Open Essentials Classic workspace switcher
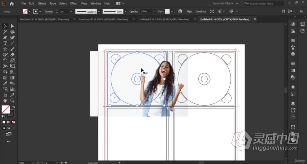This screenshot has width=307, height=164. [x=225, y=4]
